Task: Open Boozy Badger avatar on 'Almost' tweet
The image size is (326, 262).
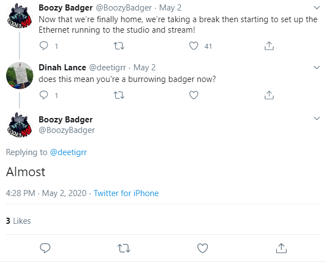Action: (x=19, y=125)
